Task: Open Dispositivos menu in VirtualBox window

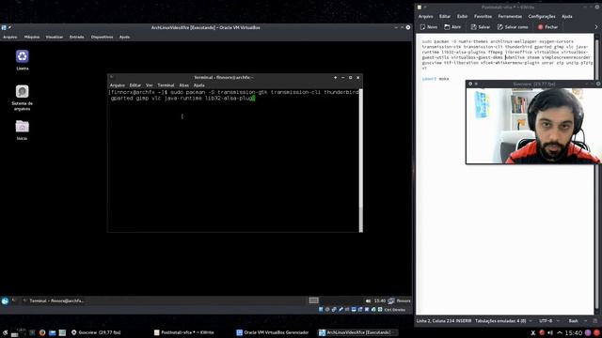Action: click(x=103, y=38)
